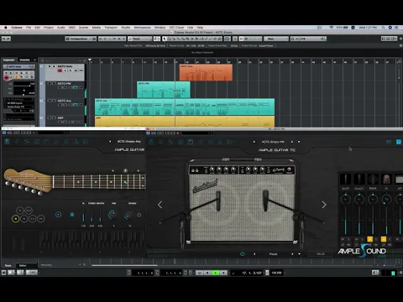Click the highlighted yellow button under ROOM channel
Viewport: 403px width, 302px height.
(x=370, y=239)
